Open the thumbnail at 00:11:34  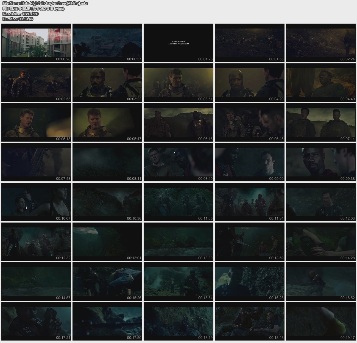pos(249,202)
